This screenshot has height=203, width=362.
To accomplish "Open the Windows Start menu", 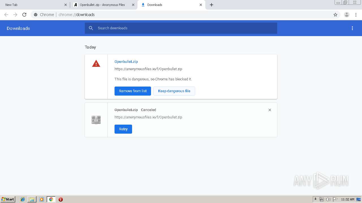I will tap(8, 199).
